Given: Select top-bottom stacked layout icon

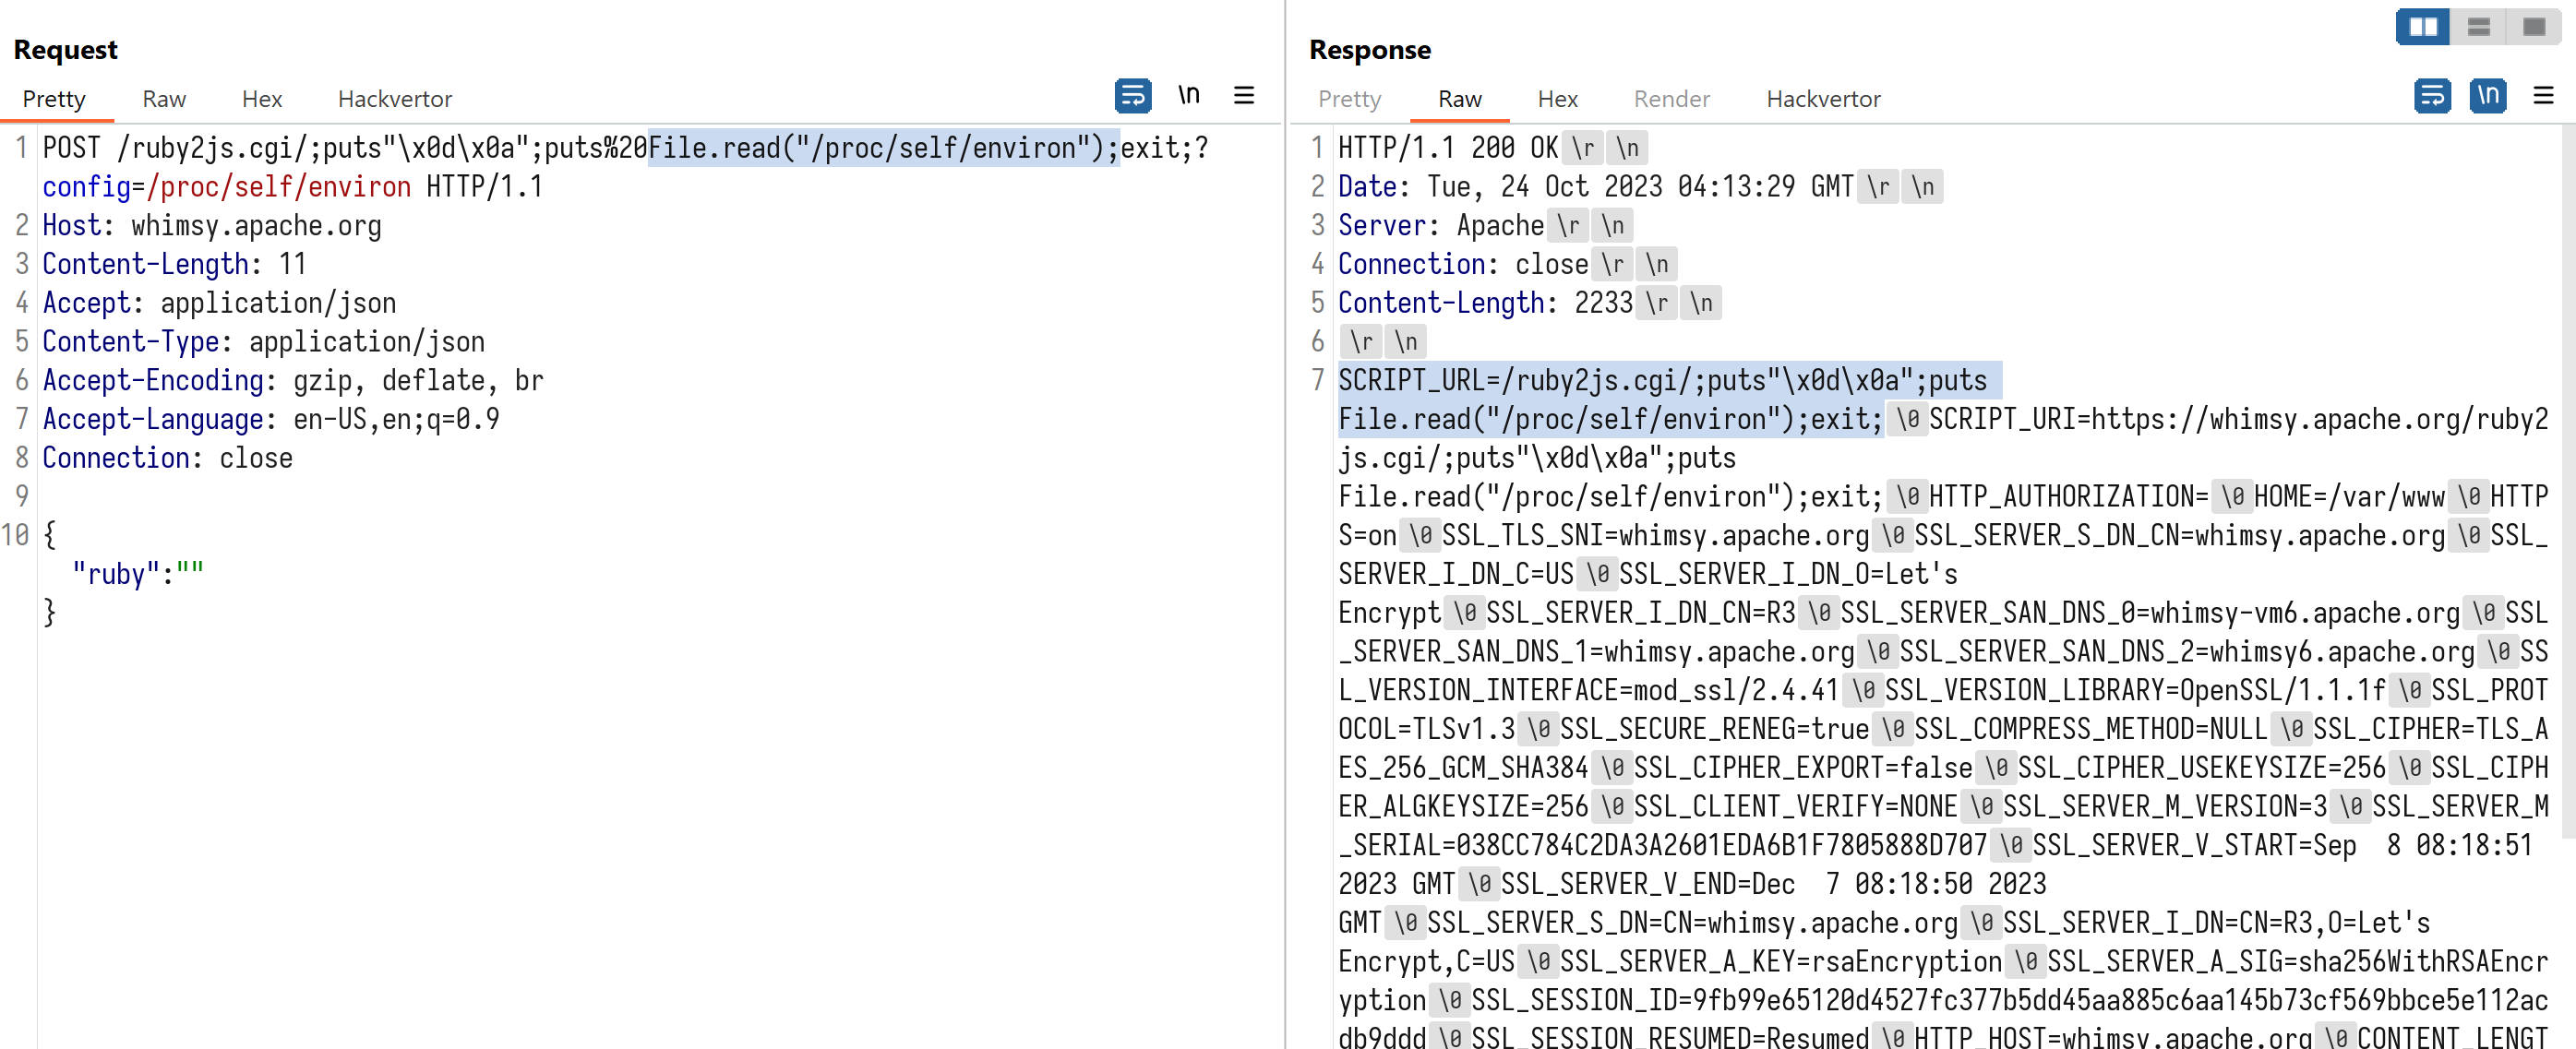Looking at the screenshot, I should click(x=2478, y=27).
